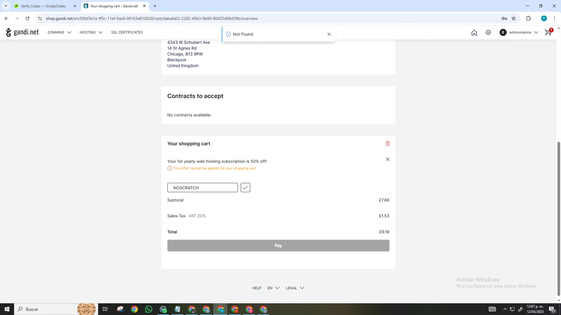Viewport: 561px width, 315px height.
Task: Click the coupon code input field
Action: pos(202,188)
